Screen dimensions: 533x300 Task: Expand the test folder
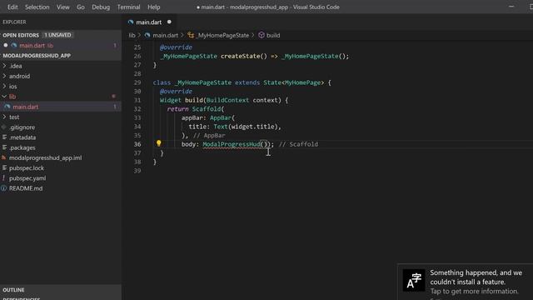[14, 117]
